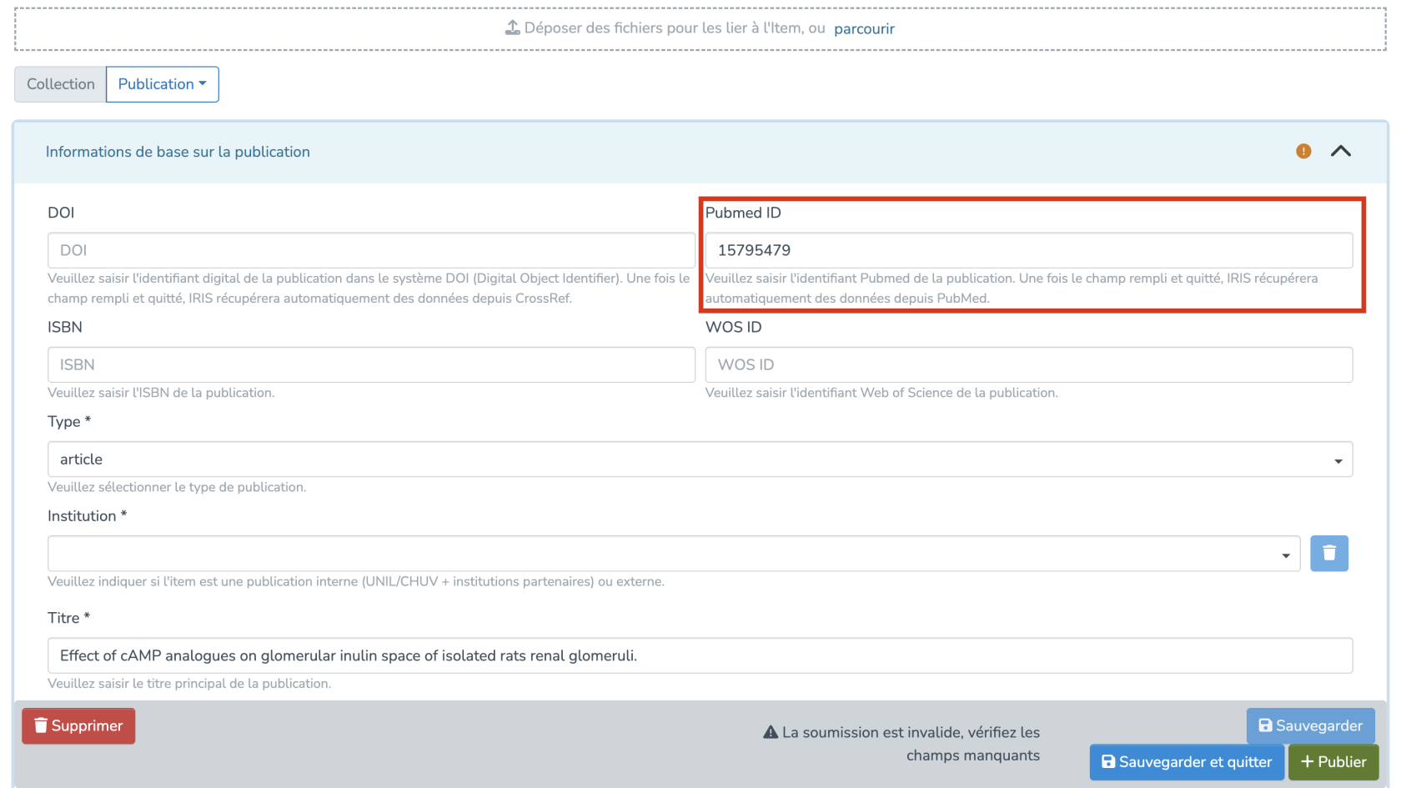The width and height of the screenshot is (1401, 788).
Task: Select the Collection tab
Action: tap(60, 84)
